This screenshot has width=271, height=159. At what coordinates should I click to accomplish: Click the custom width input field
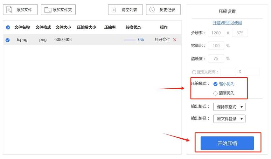[228, 72]
